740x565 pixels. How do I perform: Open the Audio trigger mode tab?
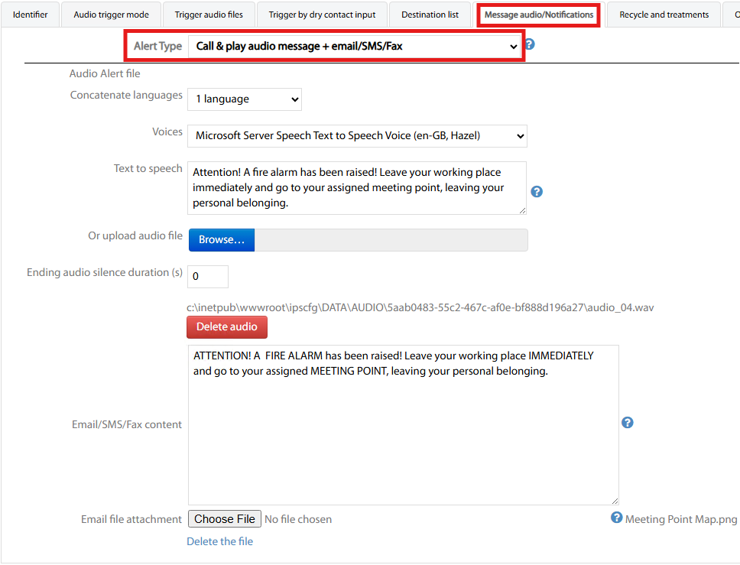[x=112, y=15]
